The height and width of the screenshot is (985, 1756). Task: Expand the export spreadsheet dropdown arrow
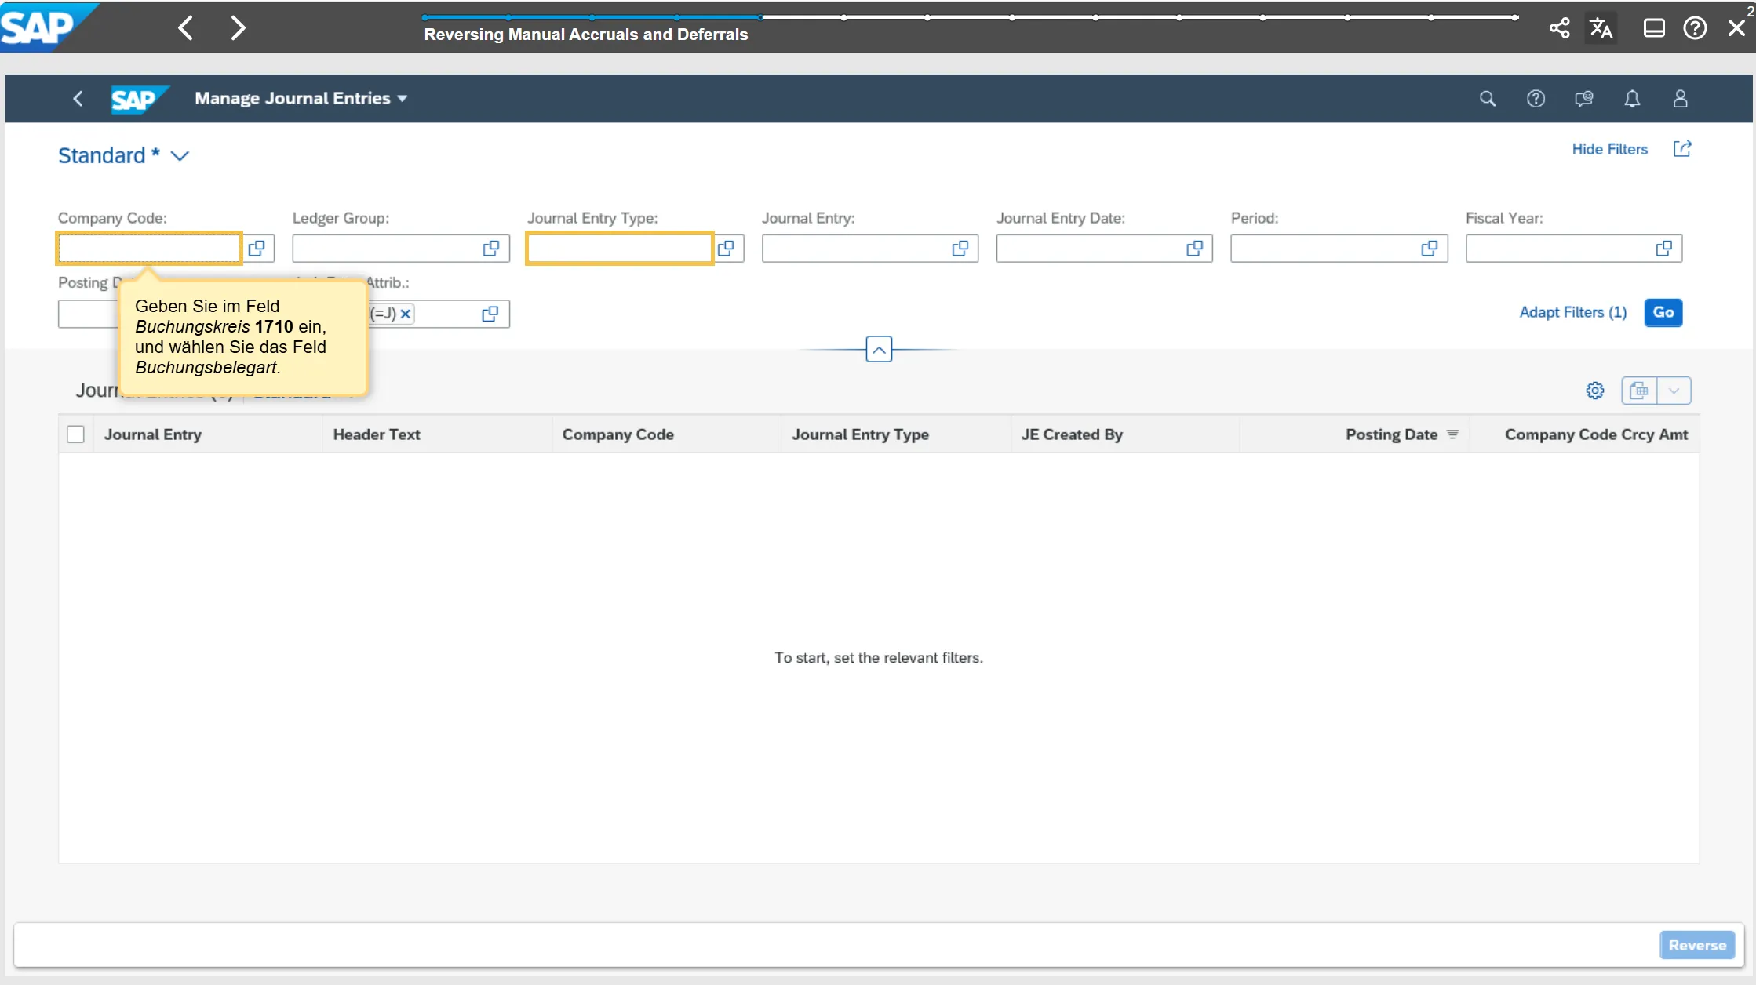tap(1674, 391)
